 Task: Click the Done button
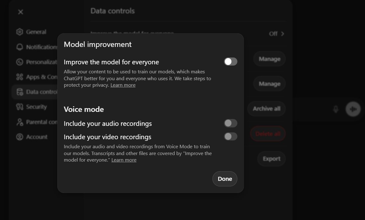coord(225,179)
